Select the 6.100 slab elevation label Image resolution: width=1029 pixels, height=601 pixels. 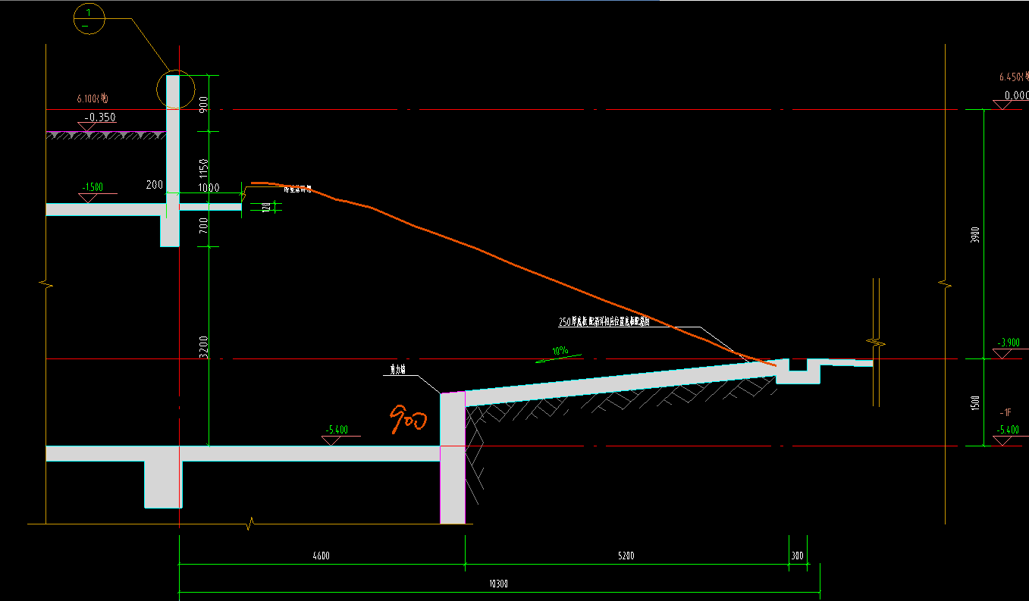[93, 99]
